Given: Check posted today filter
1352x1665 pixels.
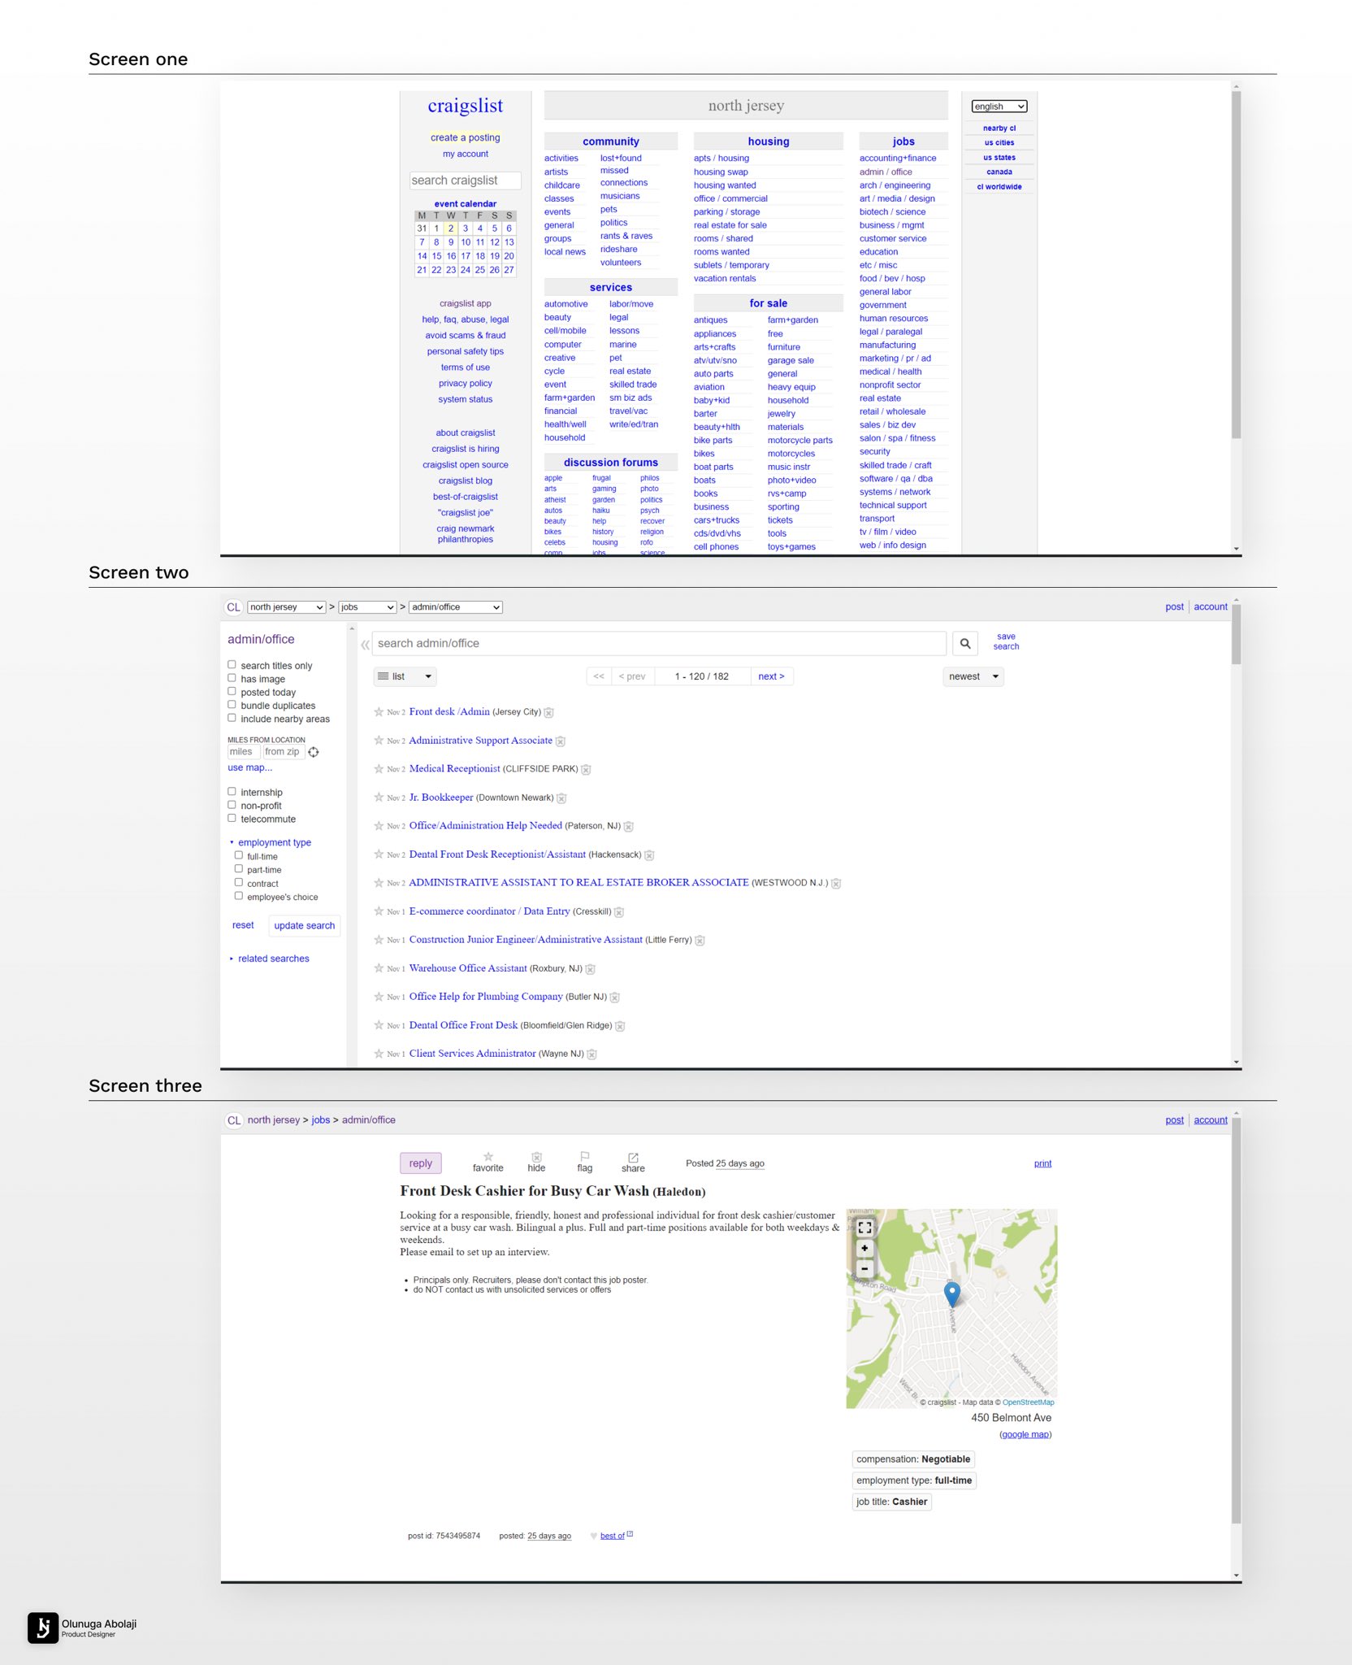Looking at the screenshot, I should [232, 692].
